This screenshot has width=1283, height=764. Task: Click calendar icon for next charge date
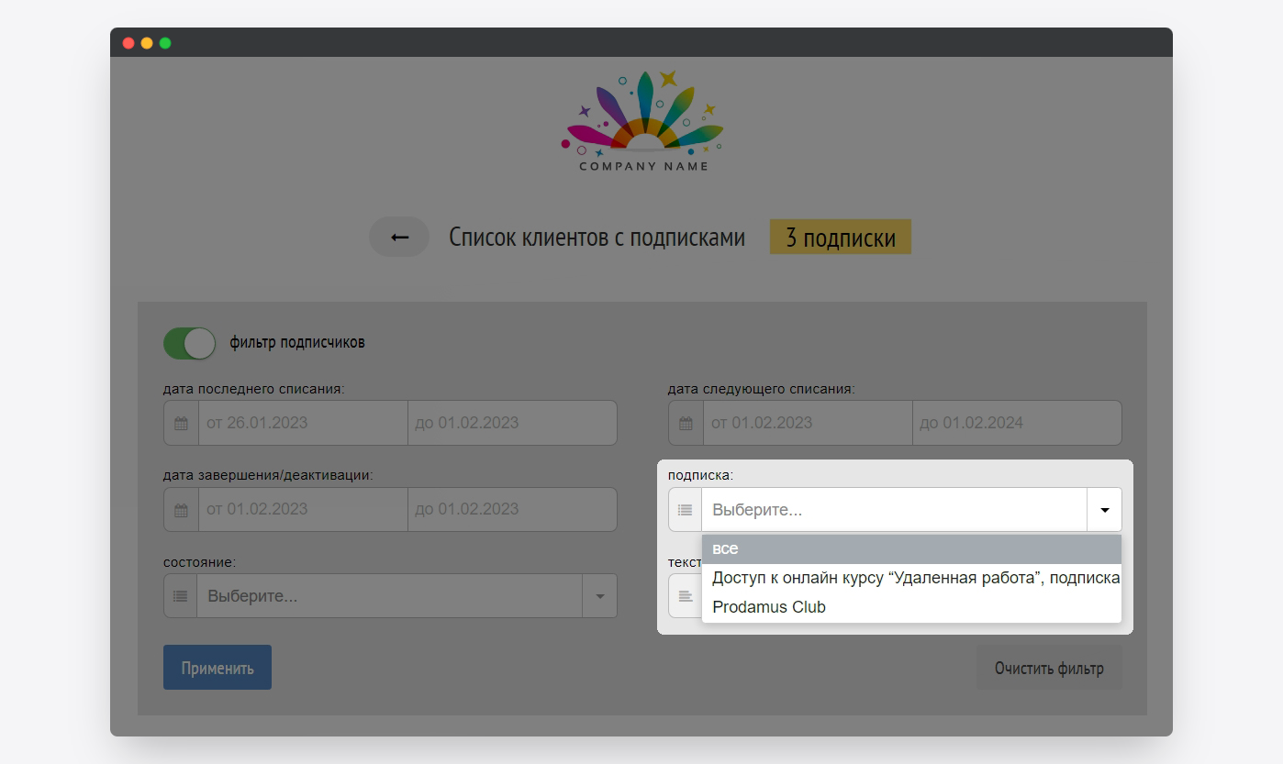[686, 424]
